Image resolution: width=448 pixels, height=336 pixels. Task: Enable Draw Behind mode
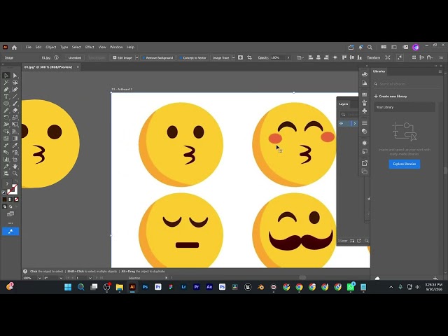click(10, 206)
